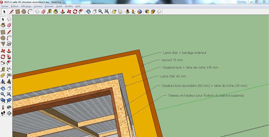Click the Pan hand in top toolbar
Image resolution: width=269 pixels, height=137 pixels.
(x=94, y=11)
